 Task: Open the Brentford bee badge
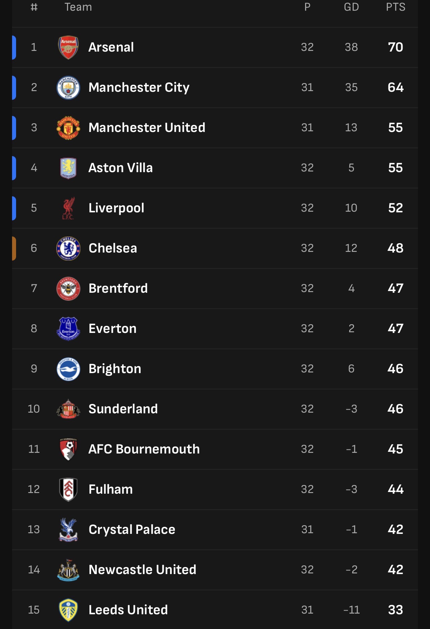click(x=68, y=288)
